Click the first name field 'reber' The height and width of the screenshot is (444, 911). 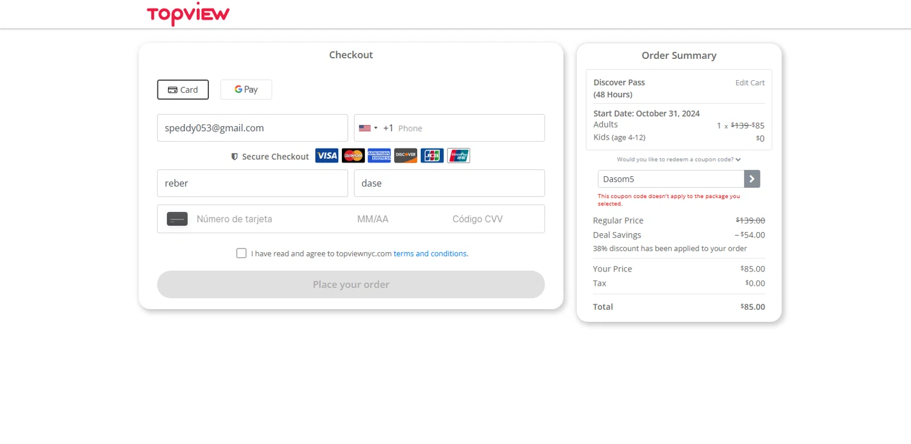pos(253,183)
